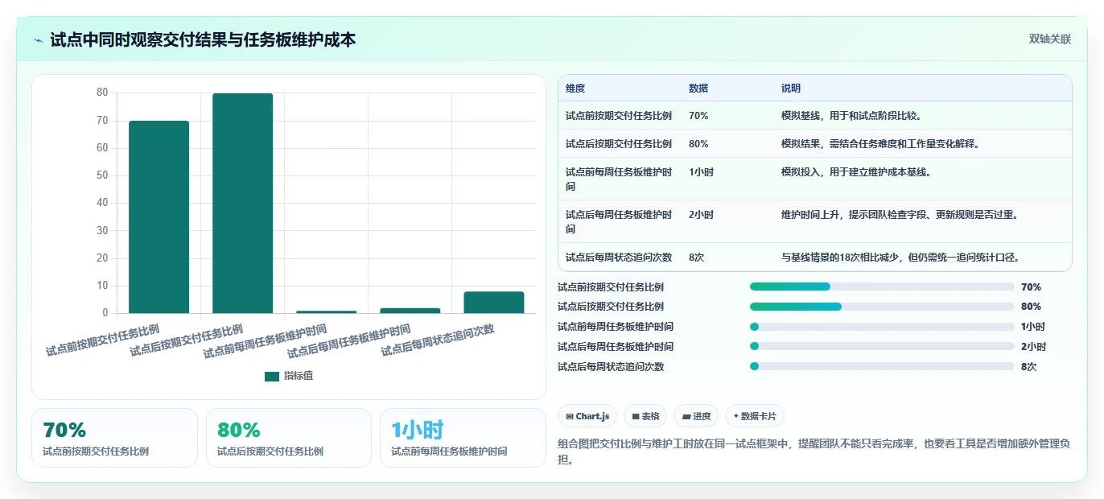Click description 与基线情景的18次相比减少

[x=900, y=258]
